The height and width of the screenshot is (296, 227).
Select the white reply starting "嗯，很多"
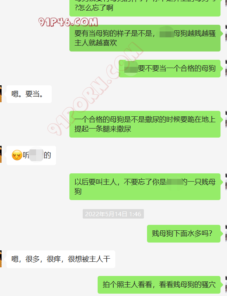(x=61, y=259)
